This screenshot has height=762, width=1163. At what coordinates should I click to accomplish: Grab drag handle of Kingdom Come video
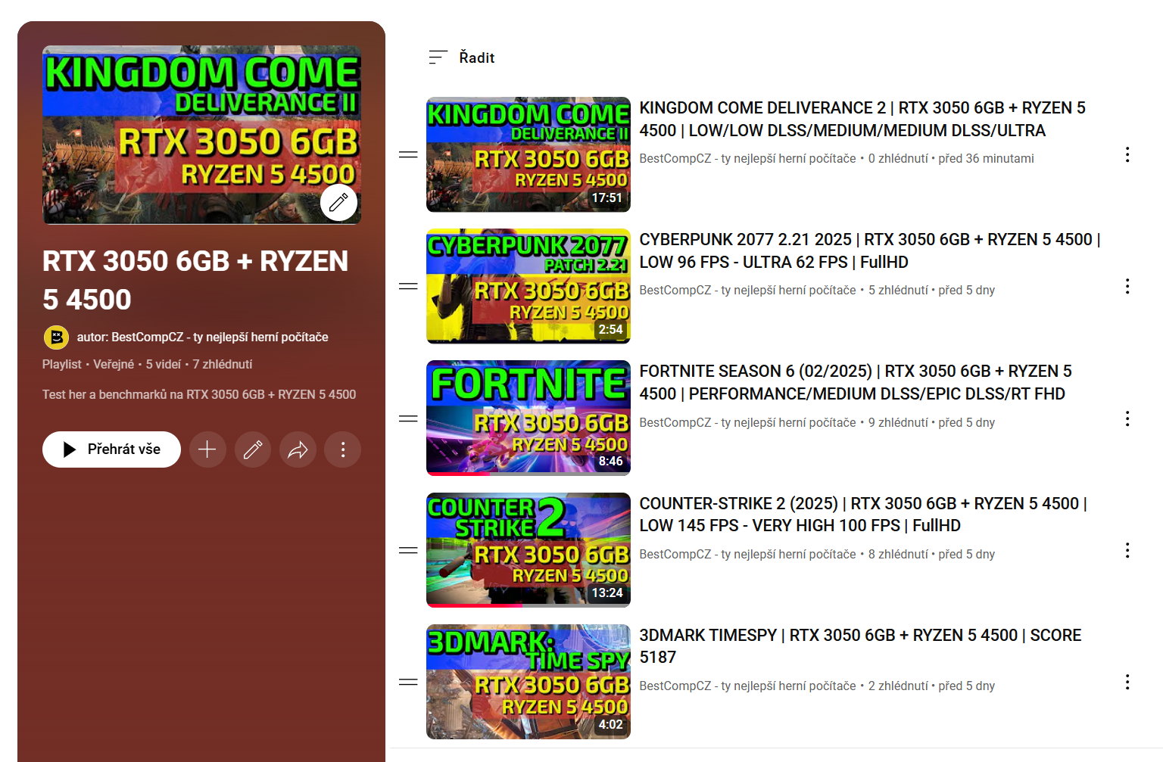(x=408, y=154)
